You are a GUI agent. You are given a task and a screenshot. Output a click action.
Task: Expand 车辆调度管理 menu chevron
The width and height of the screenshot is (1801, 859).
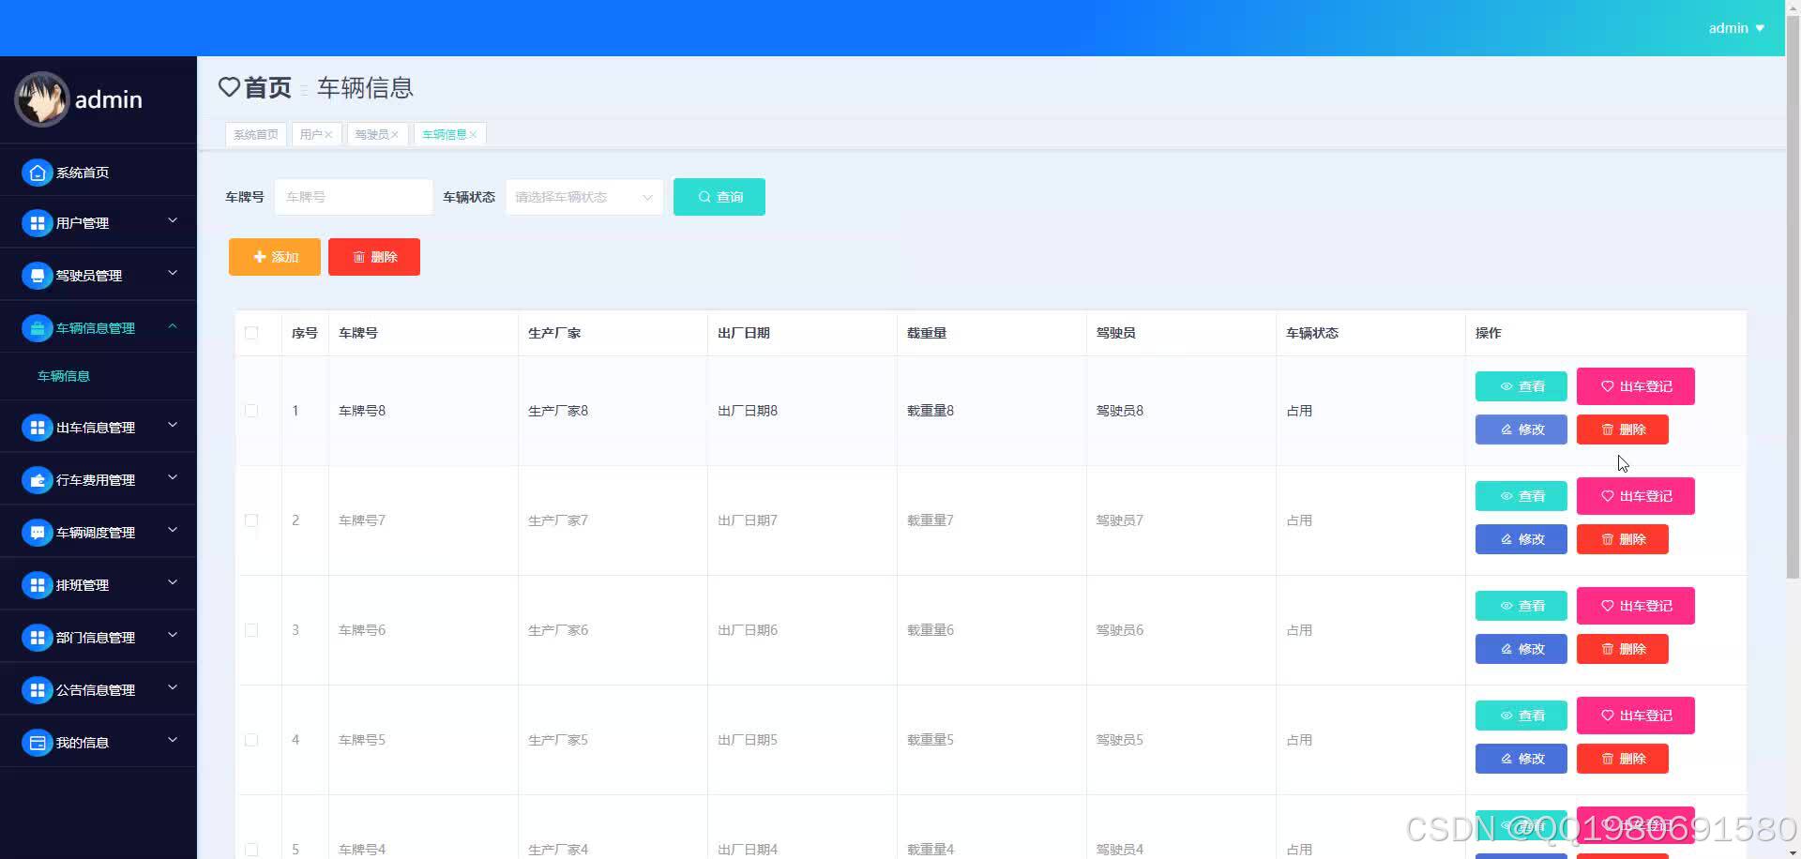[x=173, y=530]
